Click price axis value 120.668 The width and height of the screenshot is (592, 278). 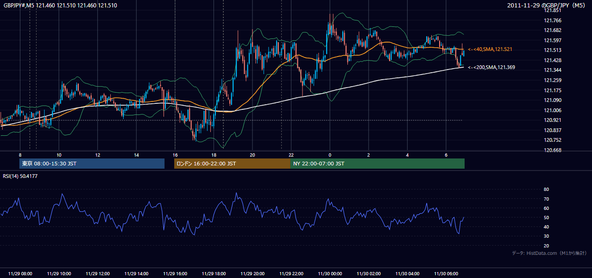tap(552, 150)
